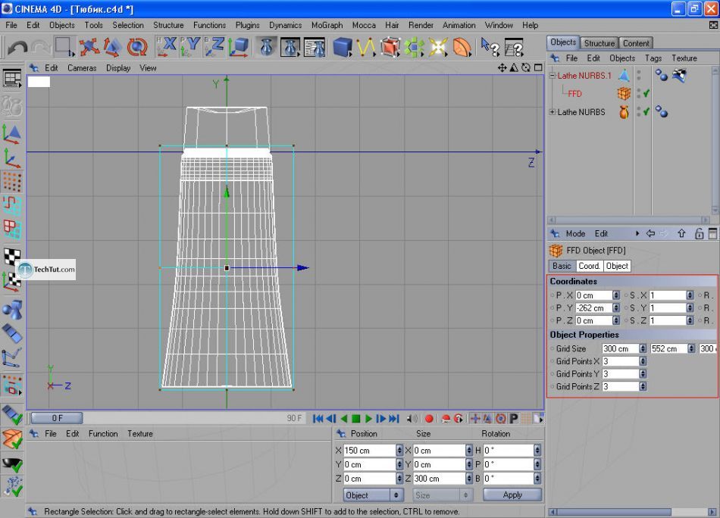Click the Apply button

click(512, 495)
